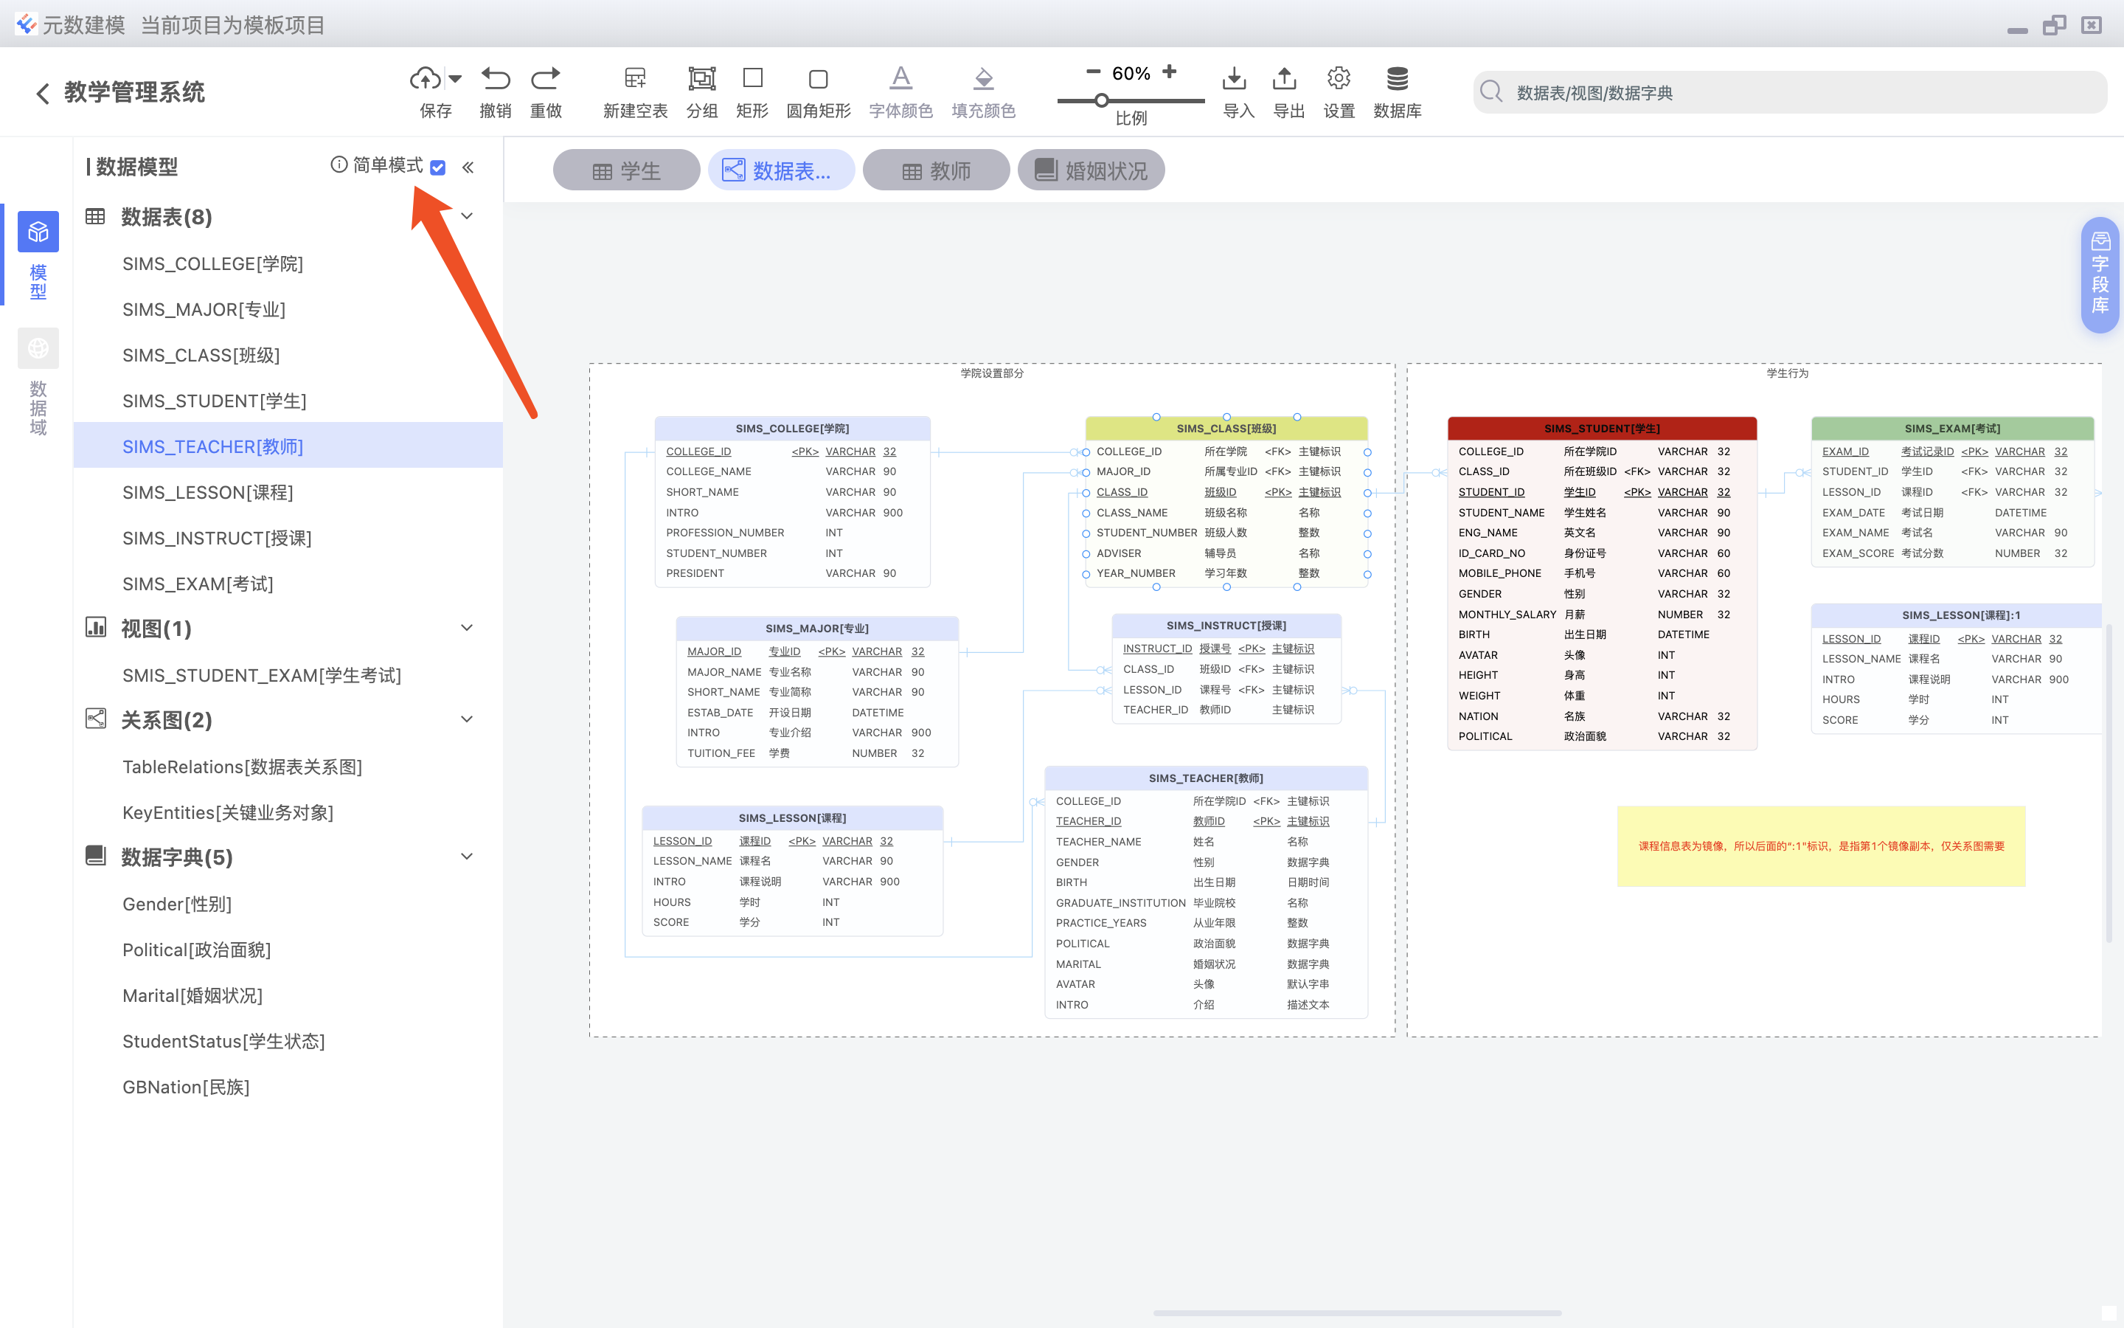Screen dimensions: 2124x1328
Task: Select SIMS_EXAM[考试] green table header
Action: pos(1952,429)
